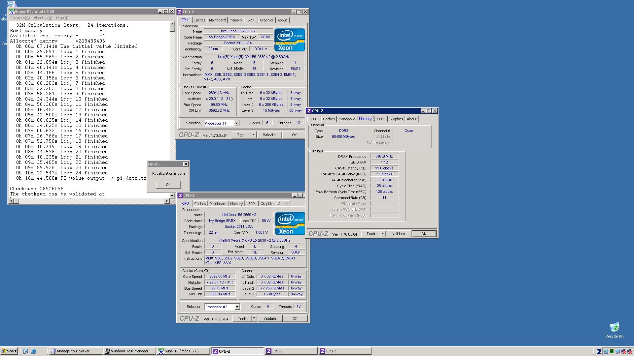Switch to Windows Task Manager taskbar item

pyautogui.click(x=129, y=351)
